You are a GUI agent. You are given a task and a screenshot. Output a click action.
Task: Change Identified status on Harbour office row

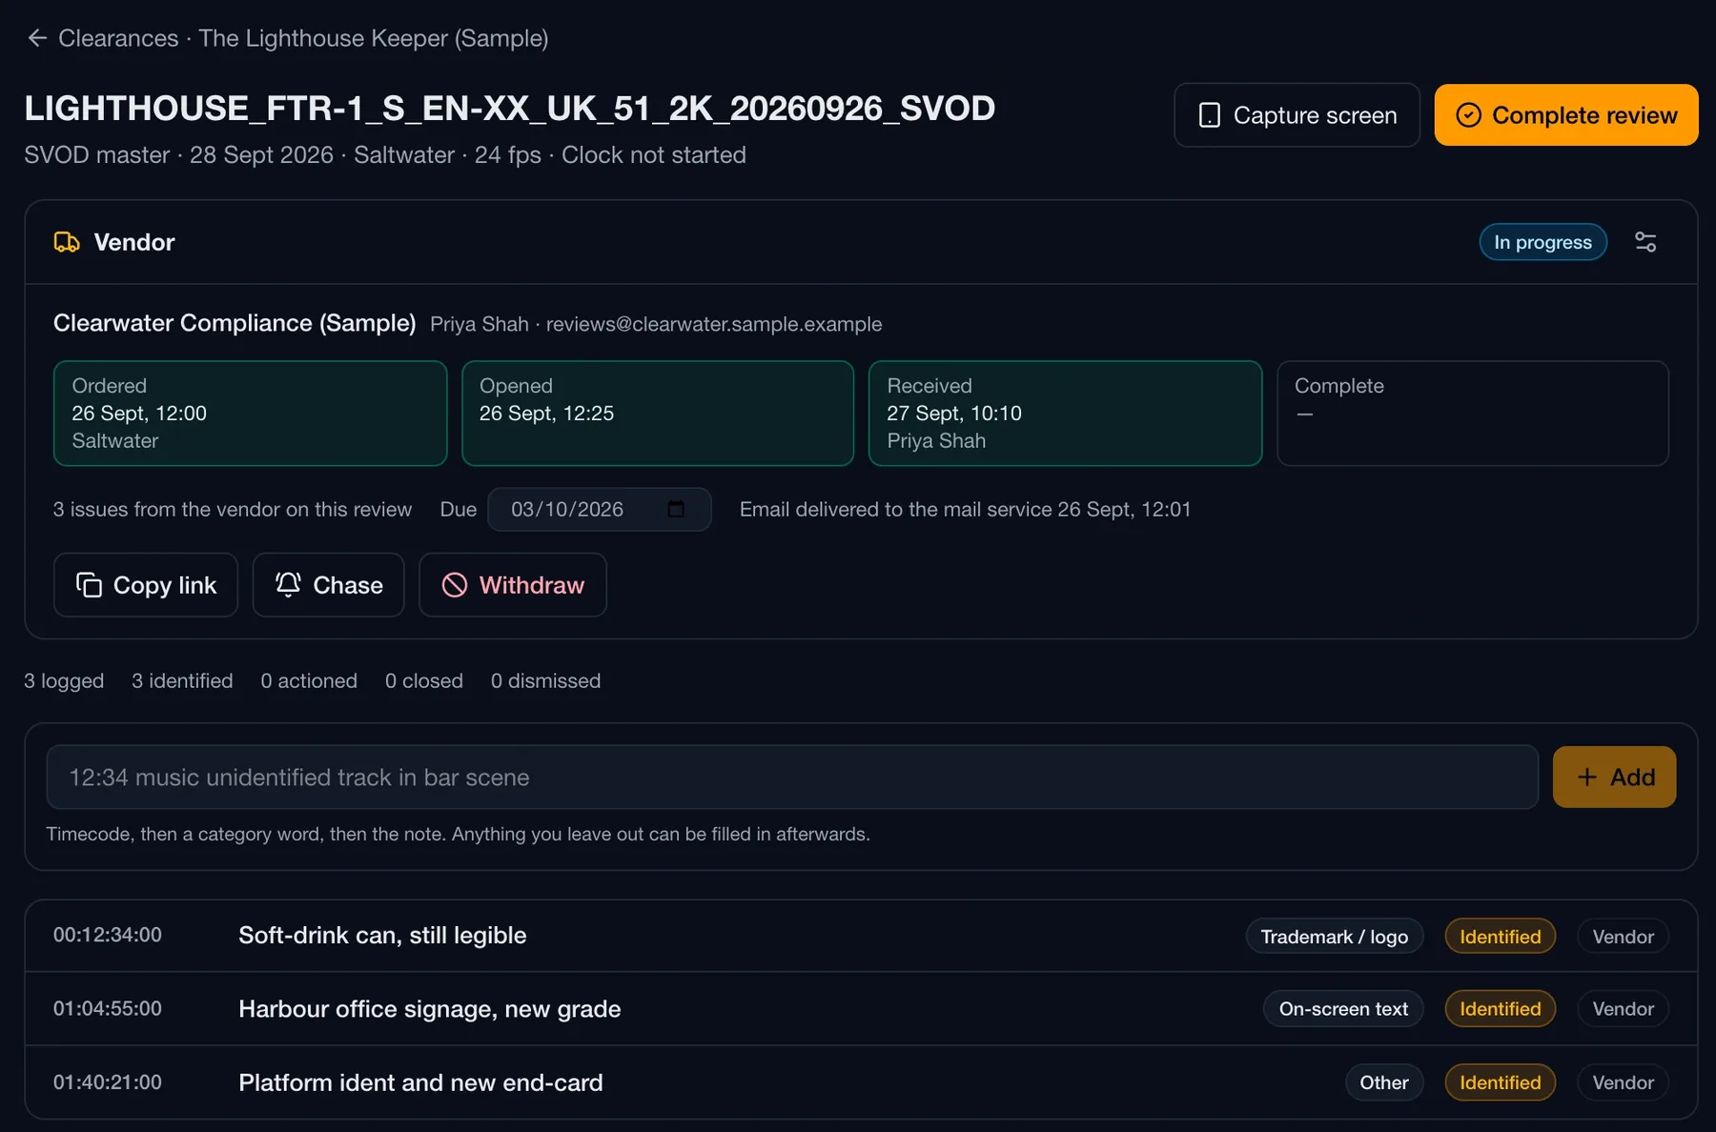pyautogui.click(x=1500, y=1008)
